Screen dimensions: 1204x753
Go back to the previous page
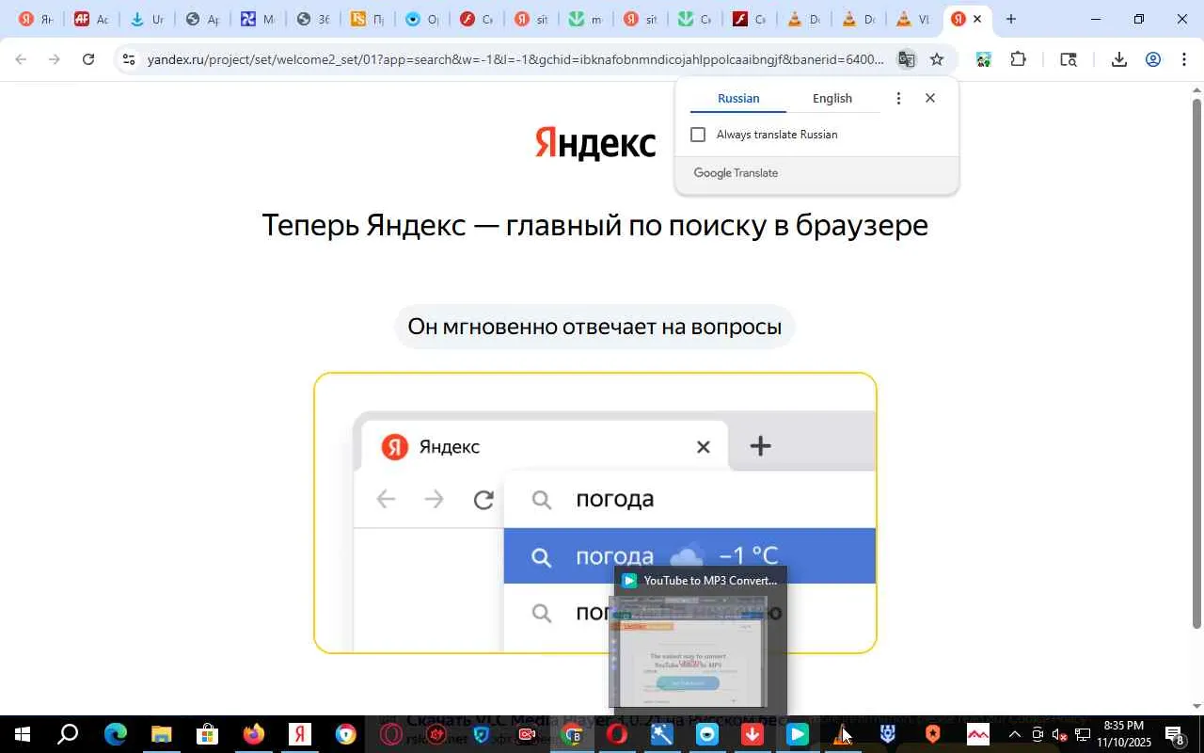[21, 59]
